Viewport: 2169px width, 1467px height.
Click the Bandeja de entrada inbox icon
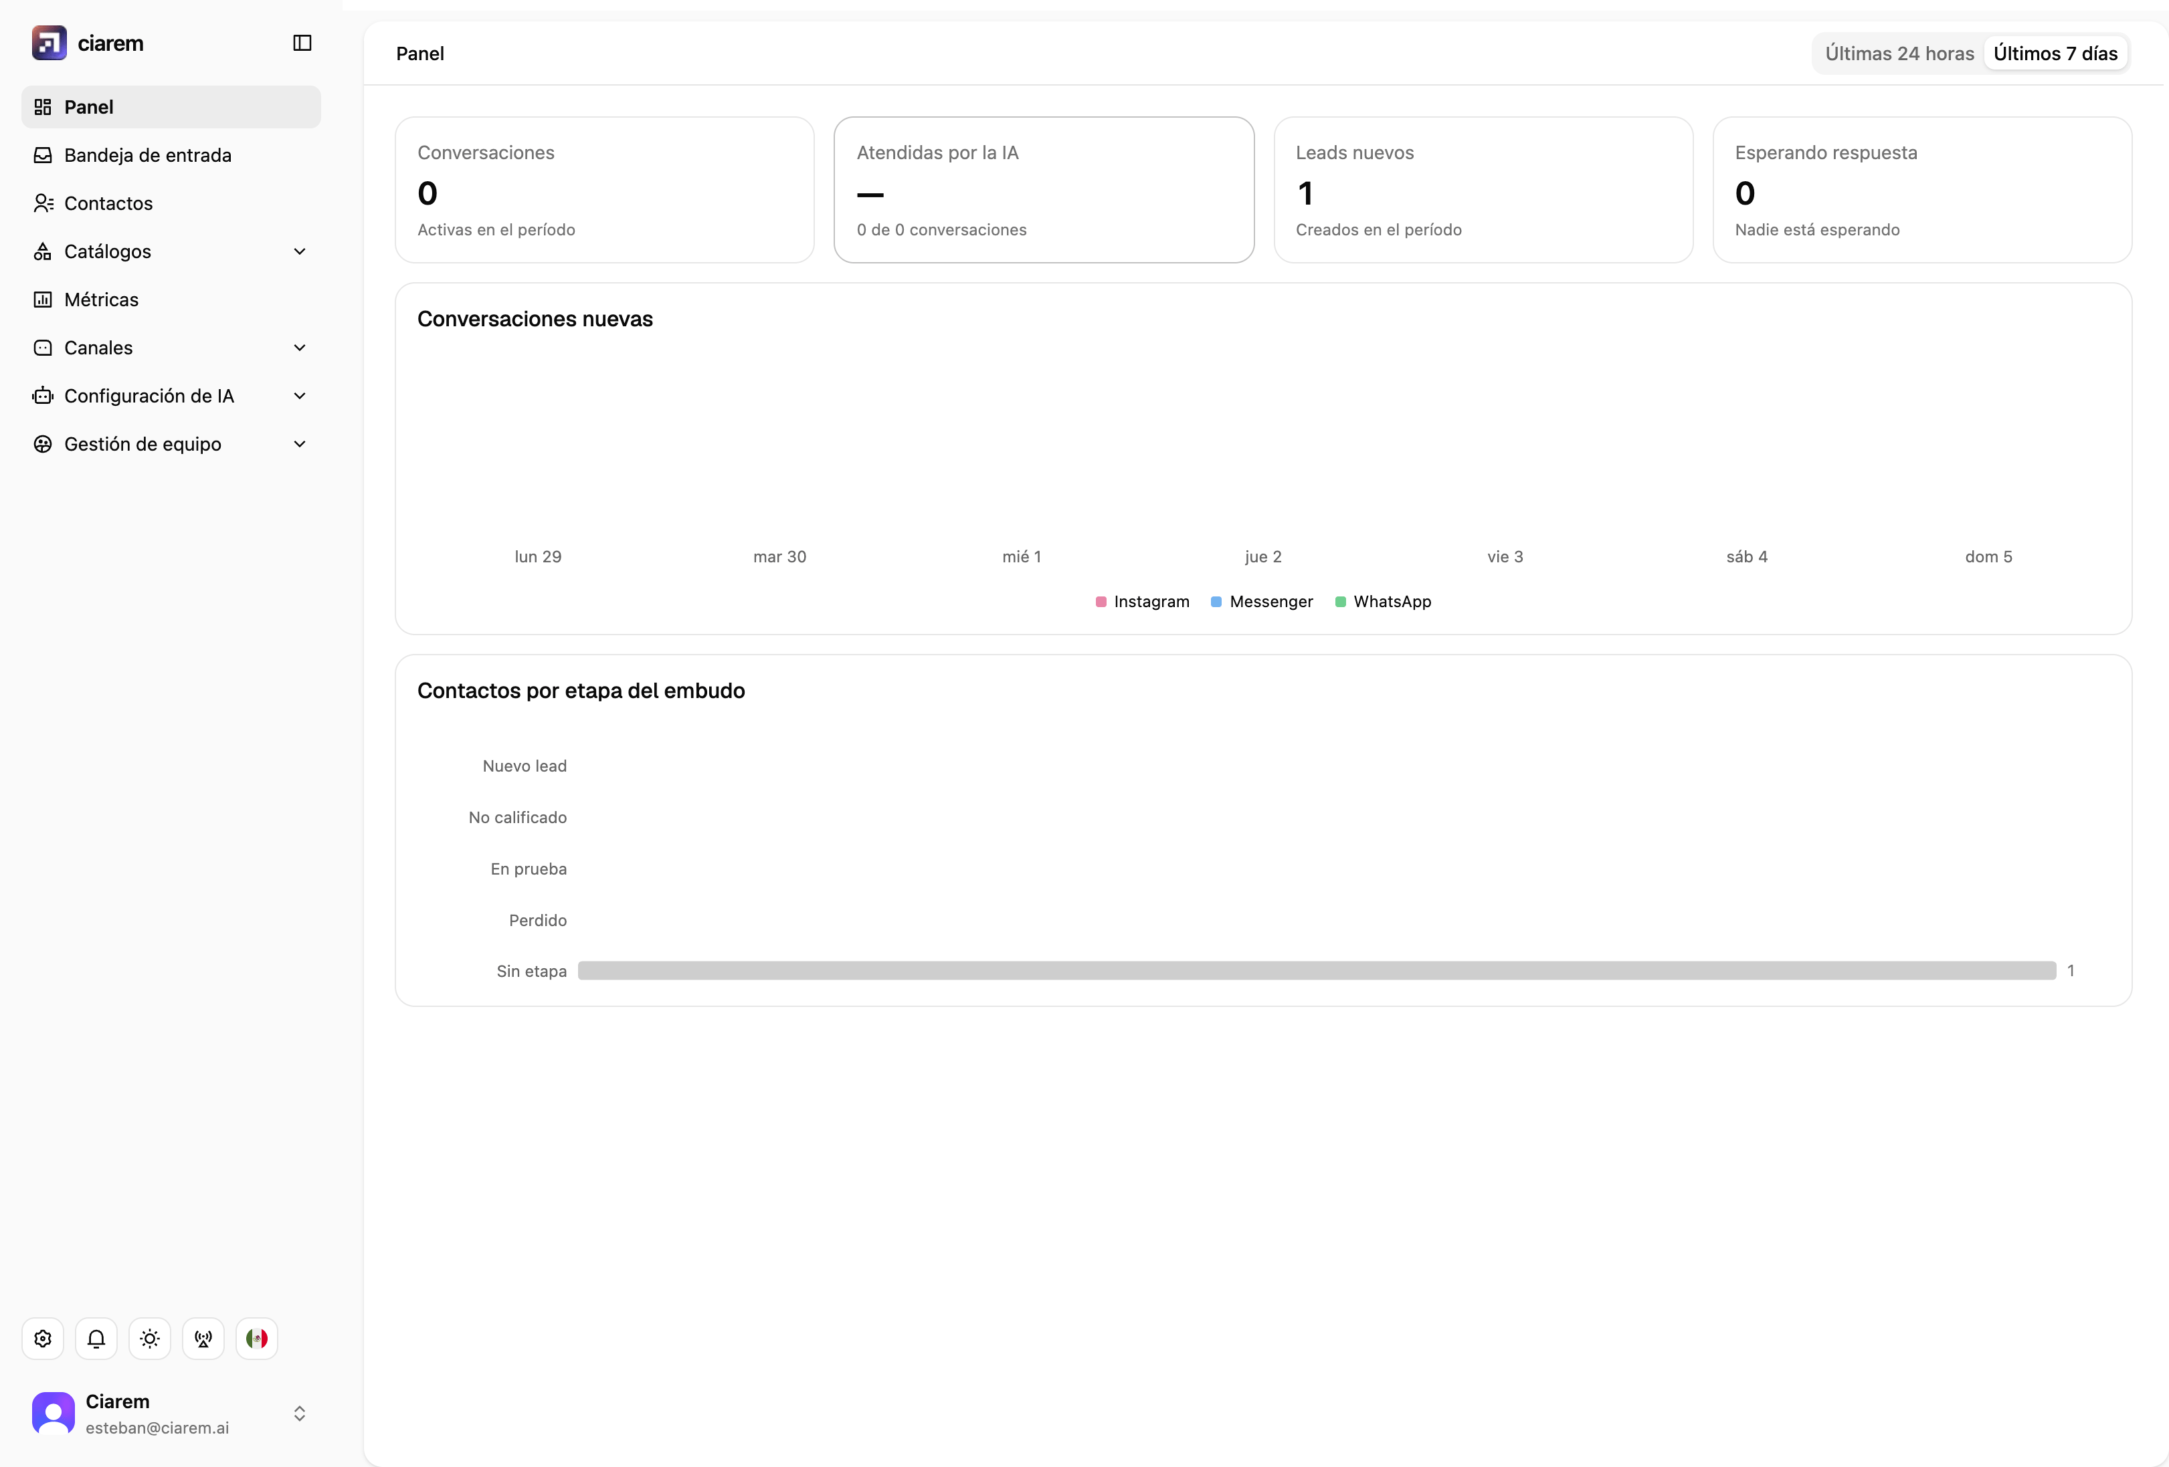(43, 155)
